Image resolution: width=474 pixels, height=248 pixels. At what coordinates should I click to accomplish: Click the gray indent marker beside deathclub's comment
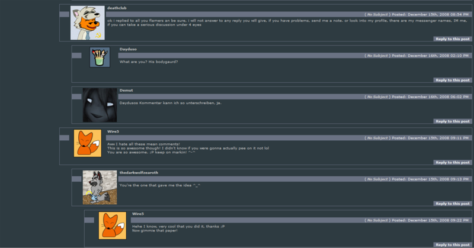click(65, 14)
